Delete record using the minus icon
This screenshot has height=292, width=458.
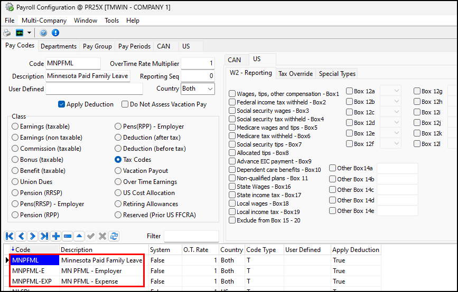(x=68, y=236)
